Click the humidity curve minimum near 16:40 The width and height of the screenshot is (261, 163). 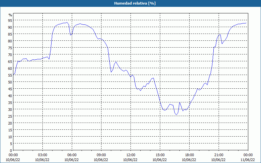click(177, 115)
